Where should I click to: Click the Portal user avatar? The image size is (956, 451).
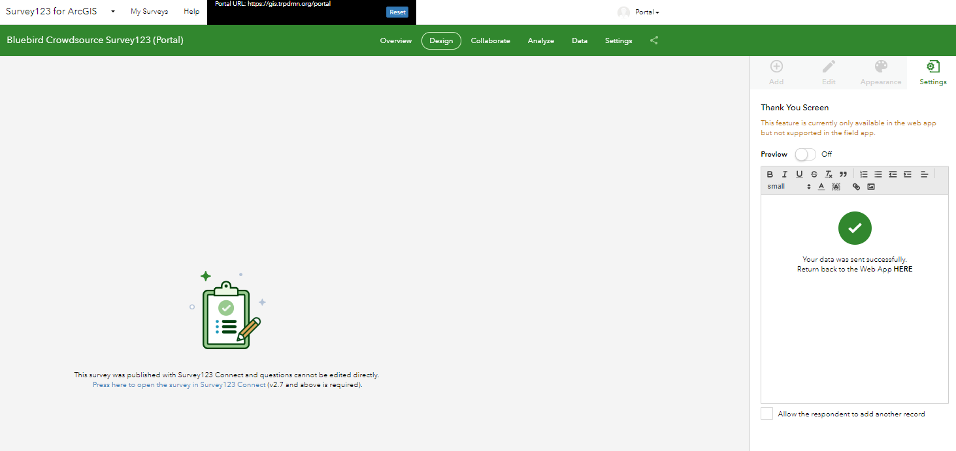point(623,12)
